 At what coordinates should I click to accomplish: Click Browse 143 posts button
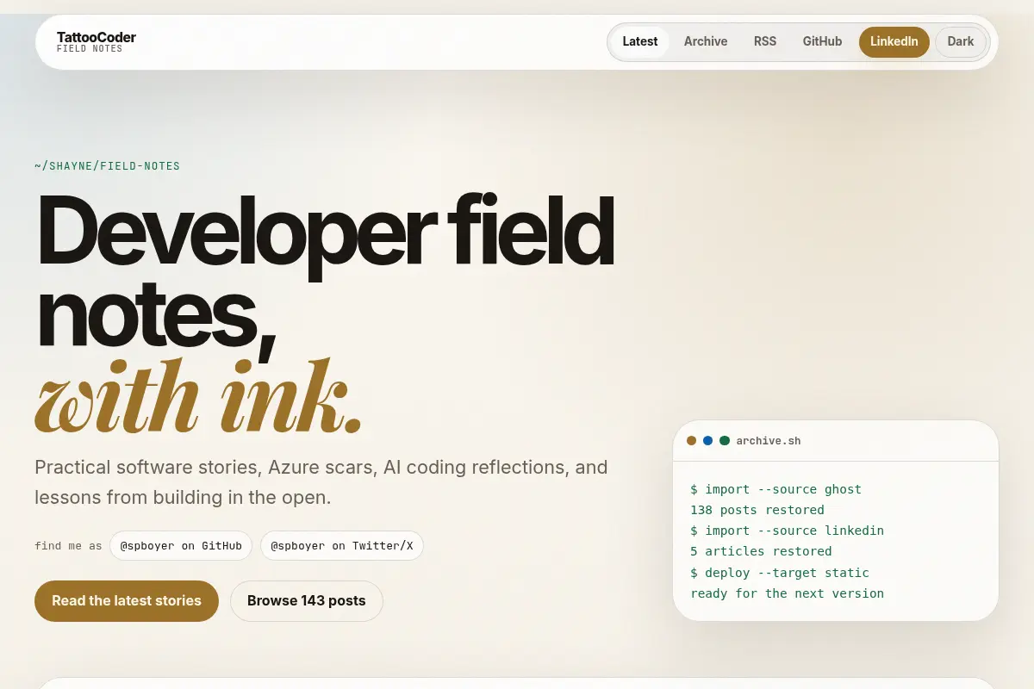coord(307,601)
